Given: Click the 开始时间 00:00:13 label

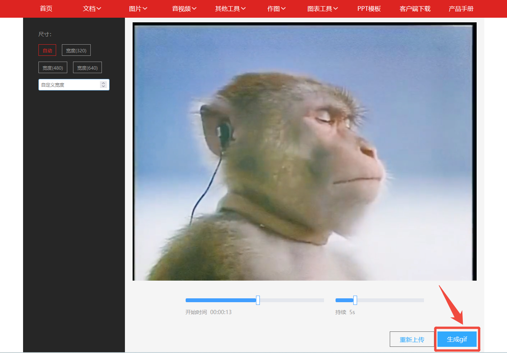Looking at the screenshot, I should point(208,312).
